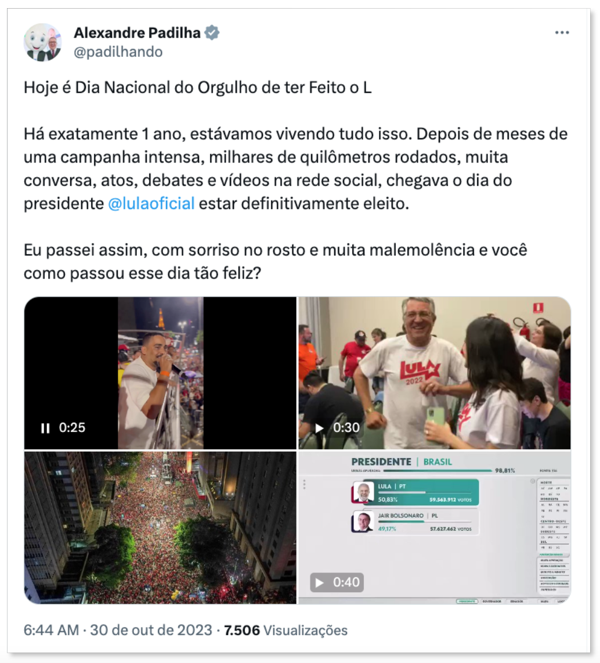Select the Senador tab in the results video
Screen dimensions: 600x663
516,601
